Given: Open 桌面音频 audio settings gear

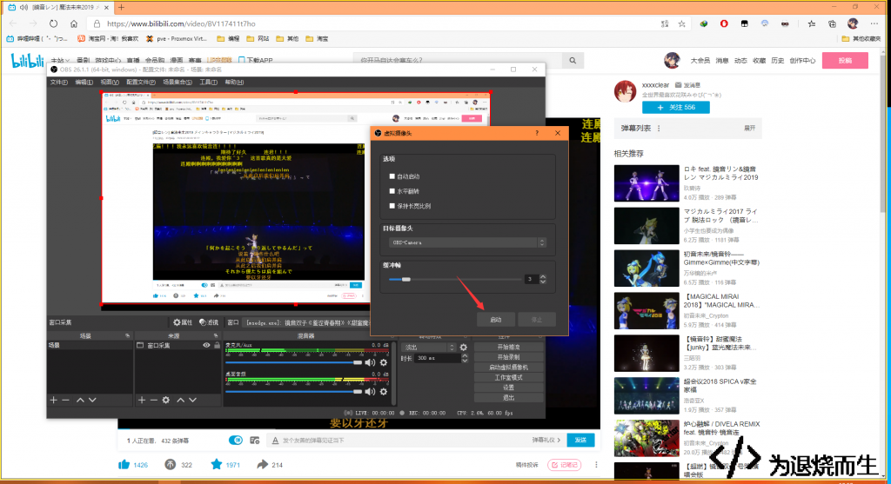Looking at the screenshot, I should point(384,392).
